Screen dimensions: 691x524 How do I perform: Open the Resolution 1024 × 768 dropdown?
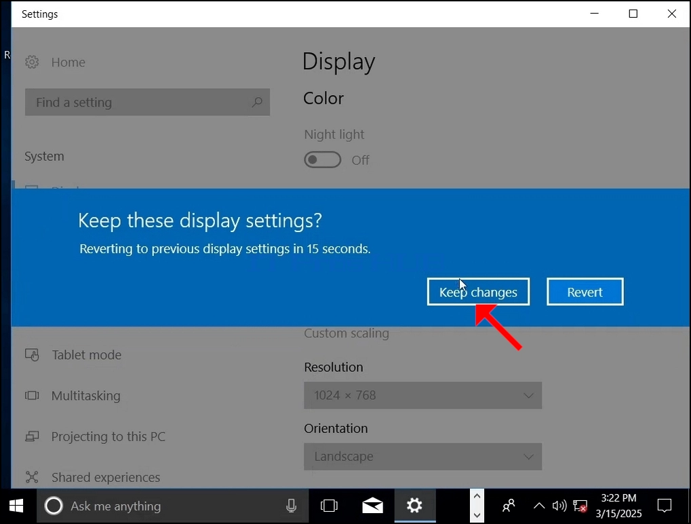[x=422, y=395]
